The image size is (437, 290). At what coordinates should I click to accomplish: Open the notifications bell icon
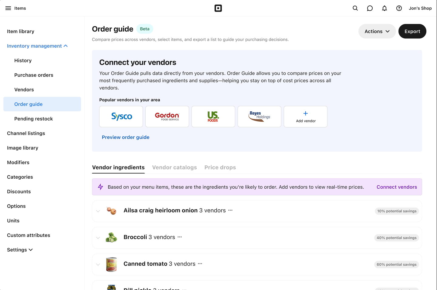[x=384, y=8]
